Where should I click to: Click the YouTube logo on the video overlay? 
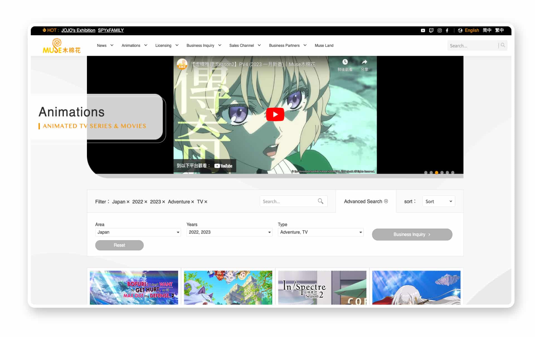tap(223, 166)
